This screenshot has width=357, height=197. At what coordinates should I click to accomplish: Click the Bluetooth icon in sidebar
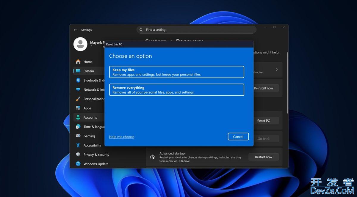point(78,80)
